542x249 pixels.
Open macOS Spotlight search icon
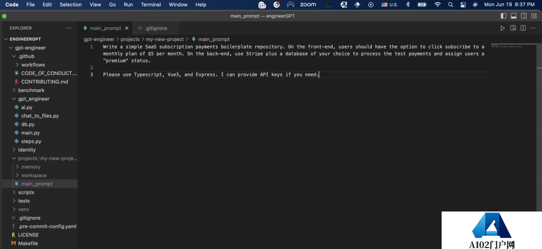450,4
